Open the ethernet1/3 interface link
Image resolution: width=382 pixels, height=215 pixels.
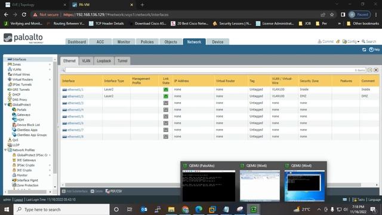coord(75,103)
